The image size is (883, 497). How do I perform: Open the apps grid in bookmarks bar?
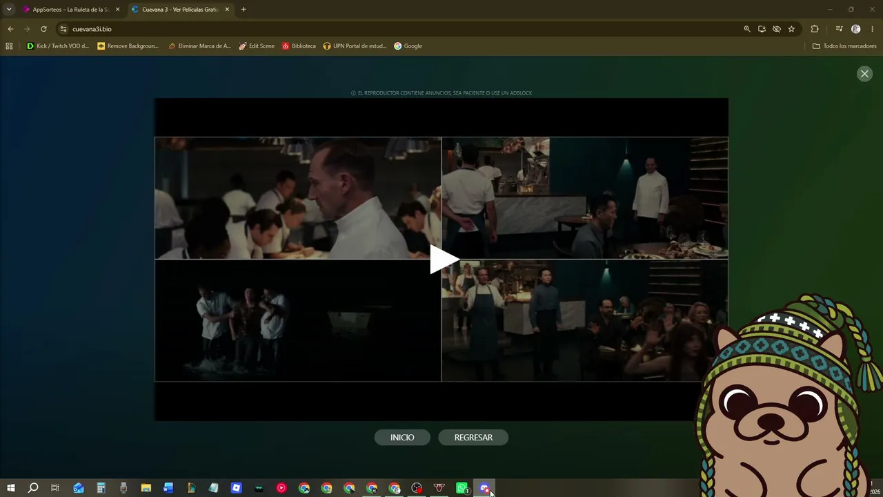(x=9, y=46)
